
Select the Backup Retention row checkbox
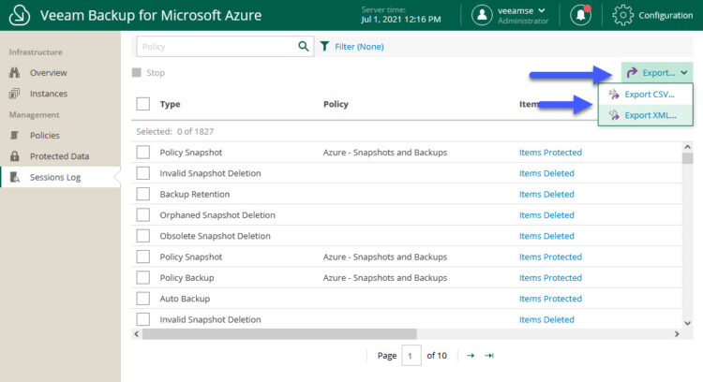click(143, 194)
